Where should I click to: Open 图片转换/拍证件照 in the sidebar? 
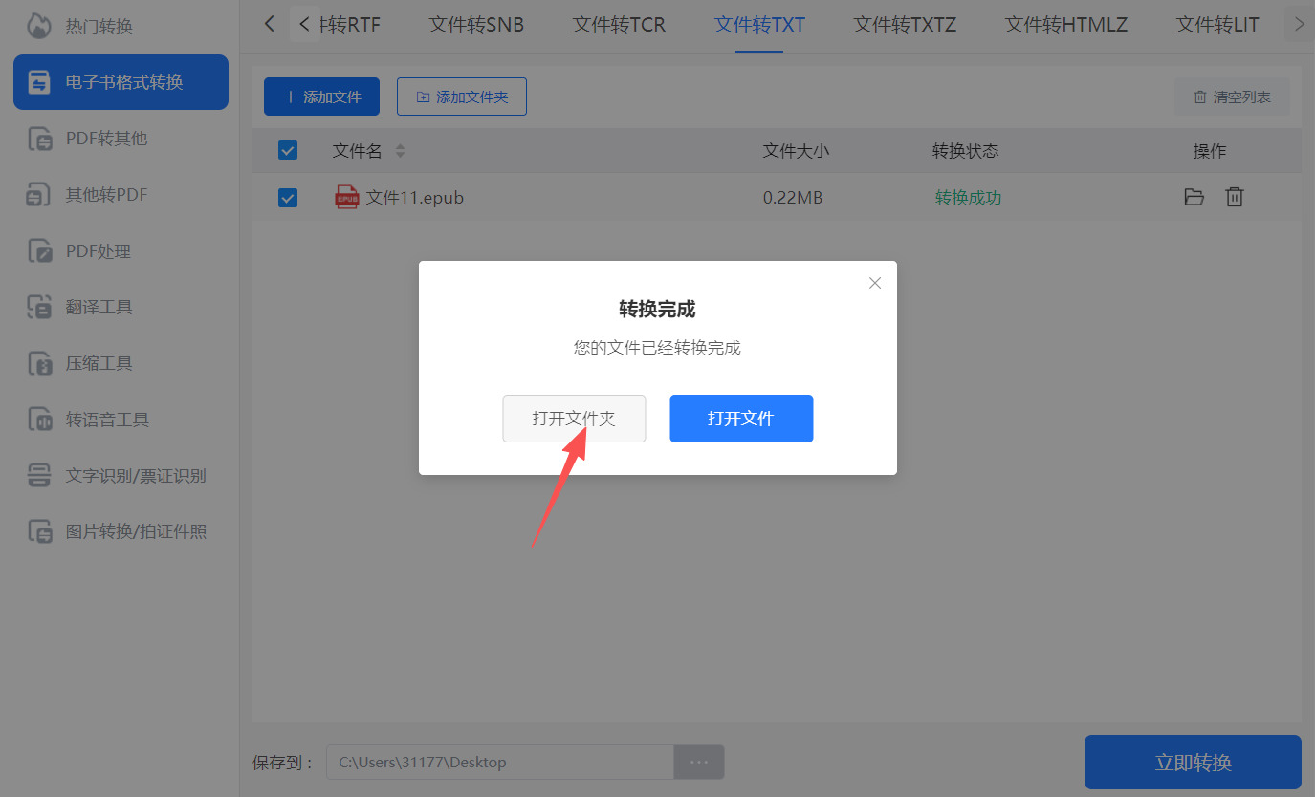(121, 531)
